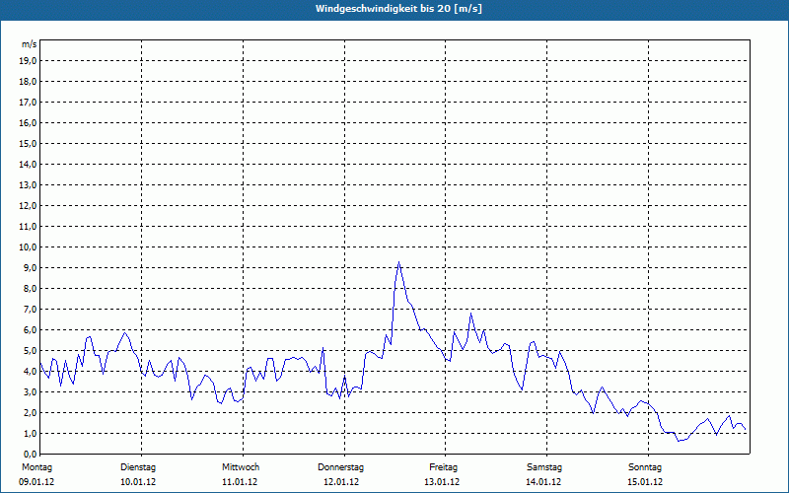
Task: Select the '4,0' y-axis value
Action: point(30,372)
